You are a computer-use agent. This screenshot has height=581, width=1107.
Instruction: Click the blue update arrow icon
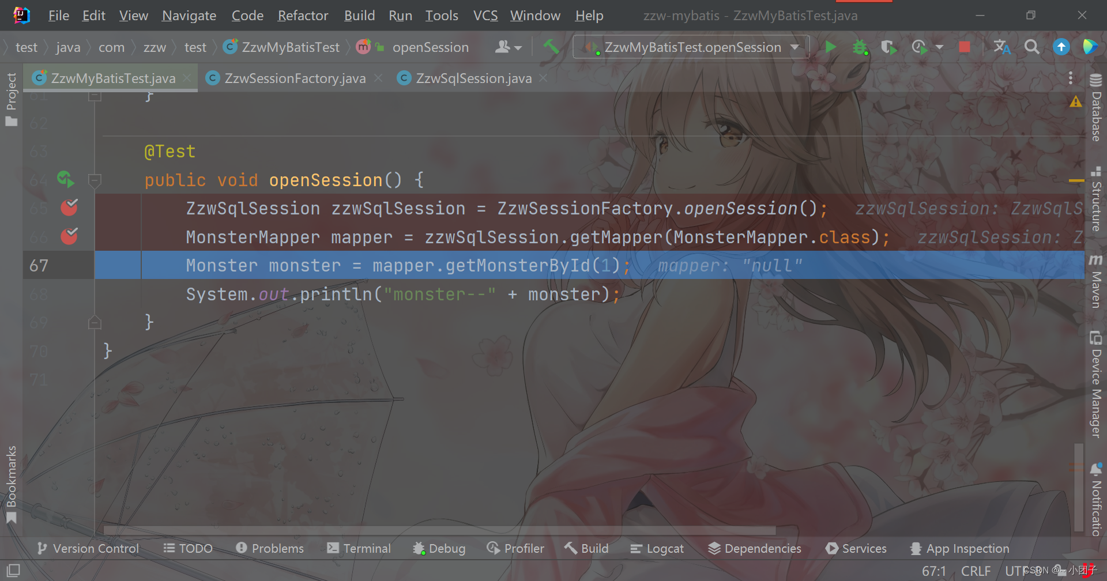tap(1061, 47)
